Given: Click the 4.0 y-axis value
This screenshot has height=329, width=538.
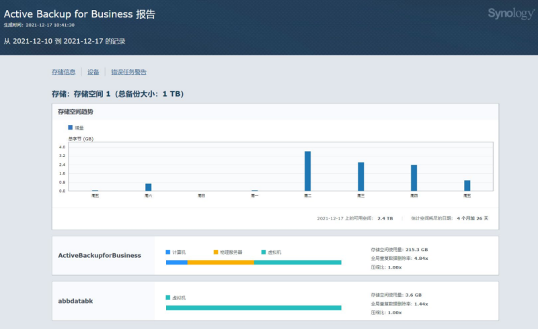Looking at the screenshot, I should point(62,147).
